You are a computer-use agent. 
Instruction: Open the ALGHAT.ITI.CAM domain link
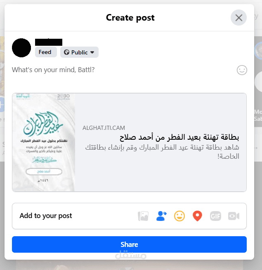tap(104, 128)
